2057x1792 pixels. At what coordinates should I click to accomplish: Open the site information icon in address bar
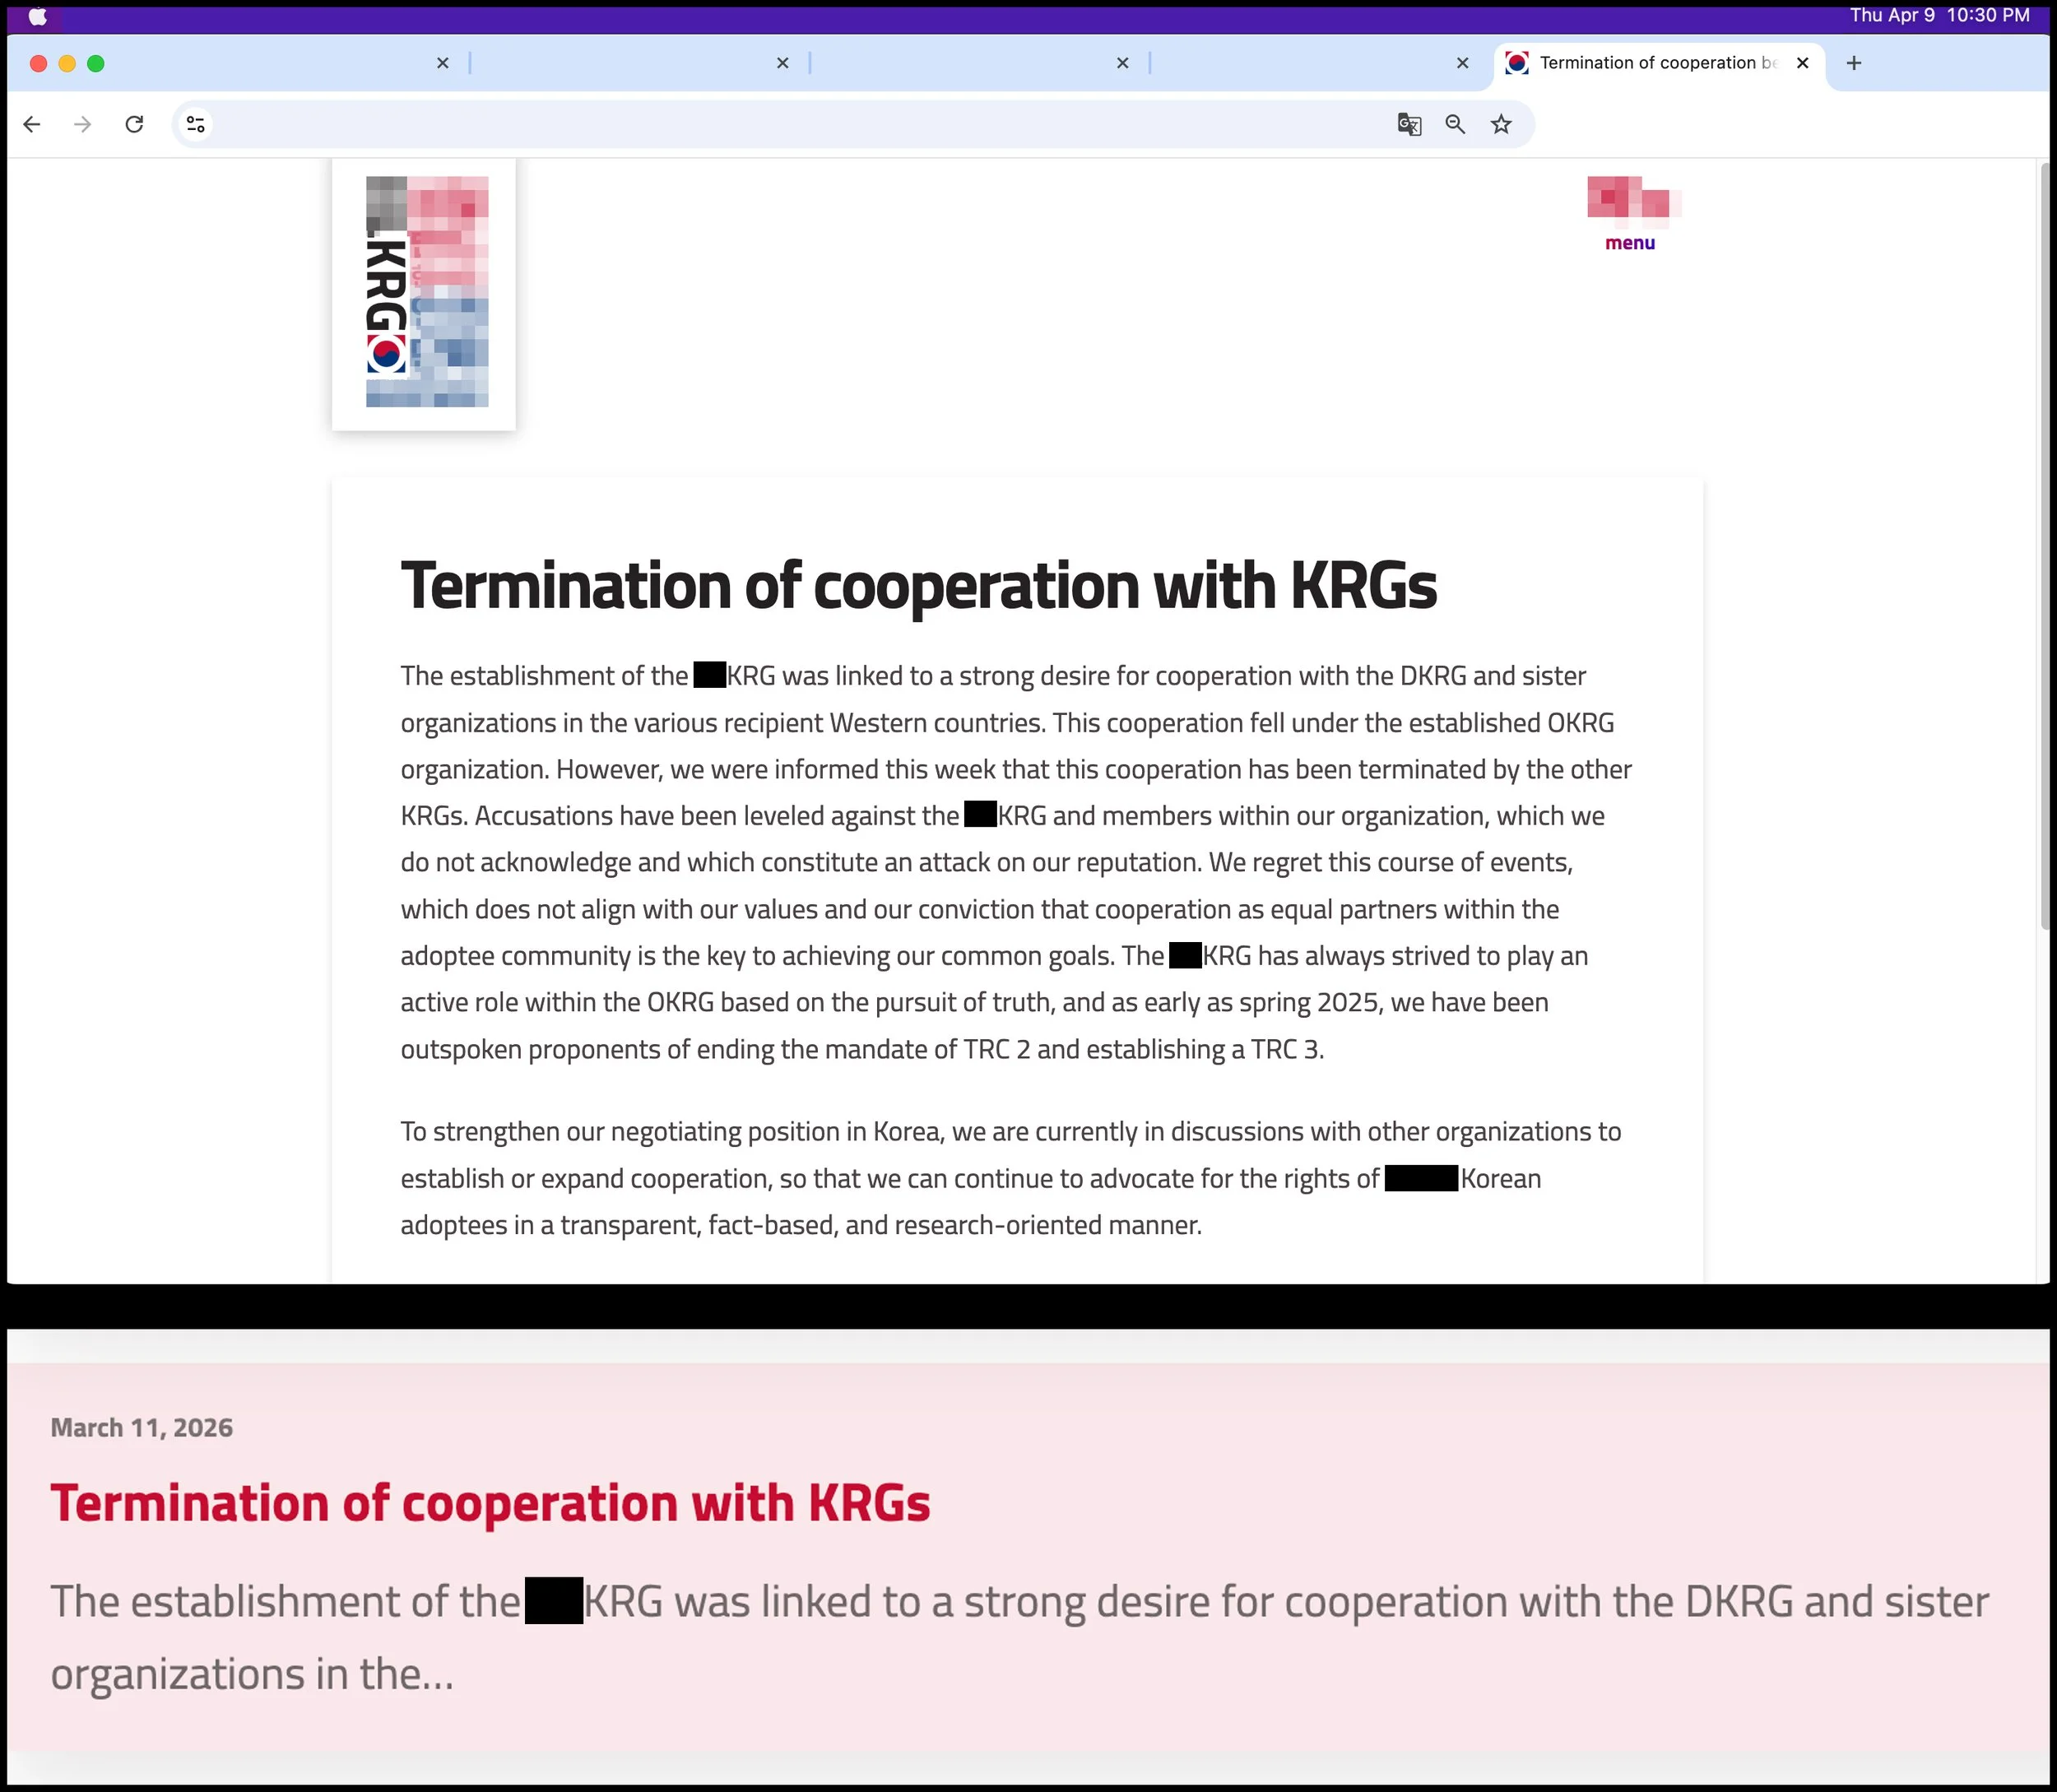coord(196,124)
